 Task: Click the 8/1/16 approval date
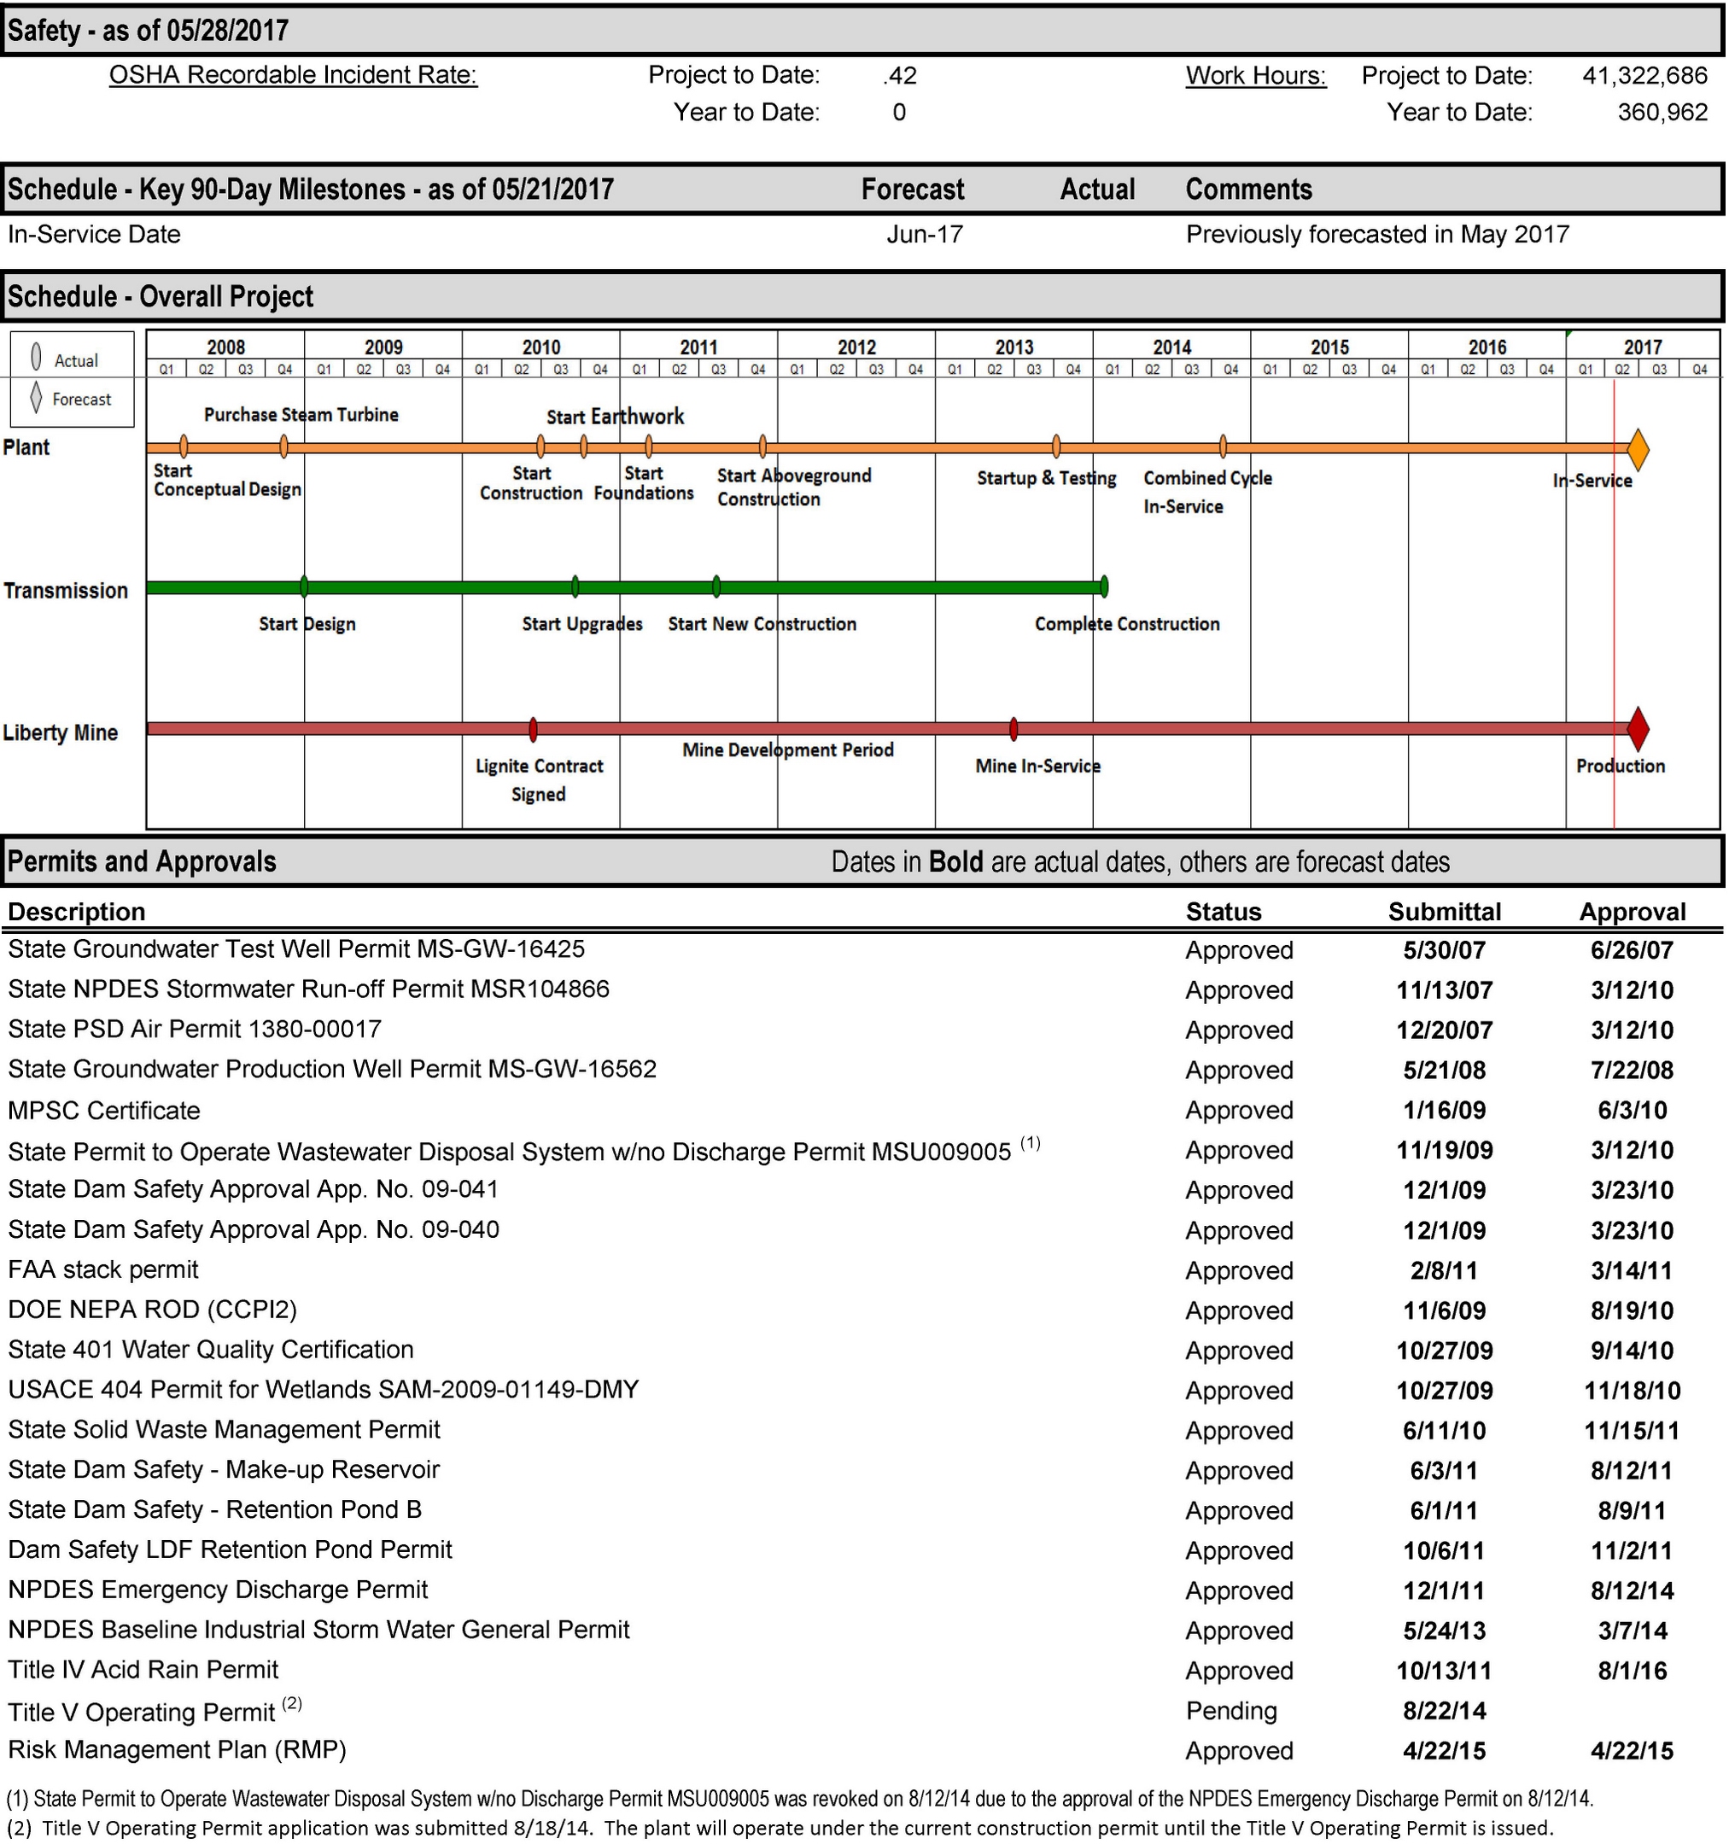1632,1671
